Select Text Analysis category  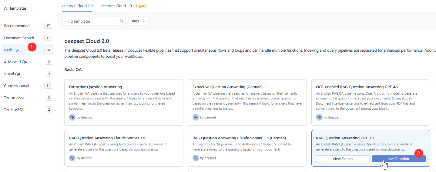[x=15, y=98]
